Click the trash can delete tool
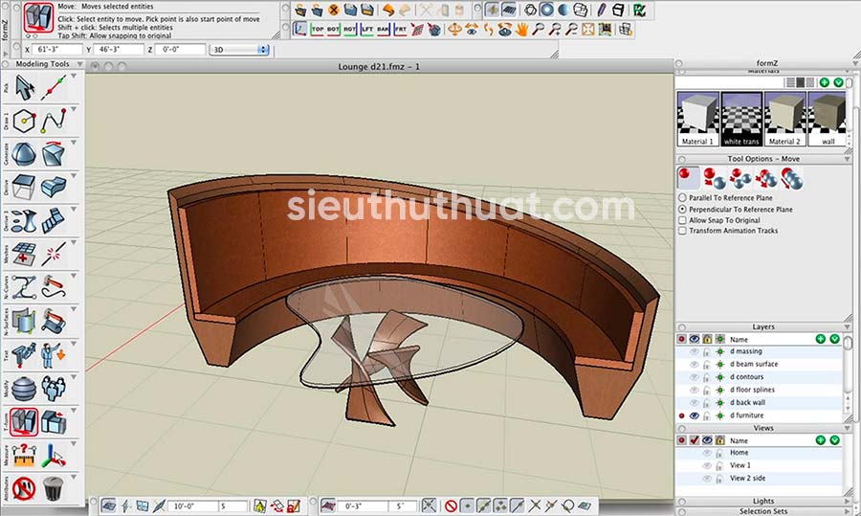The width and height of the screenshot is (861, 516). click(54, 488)
